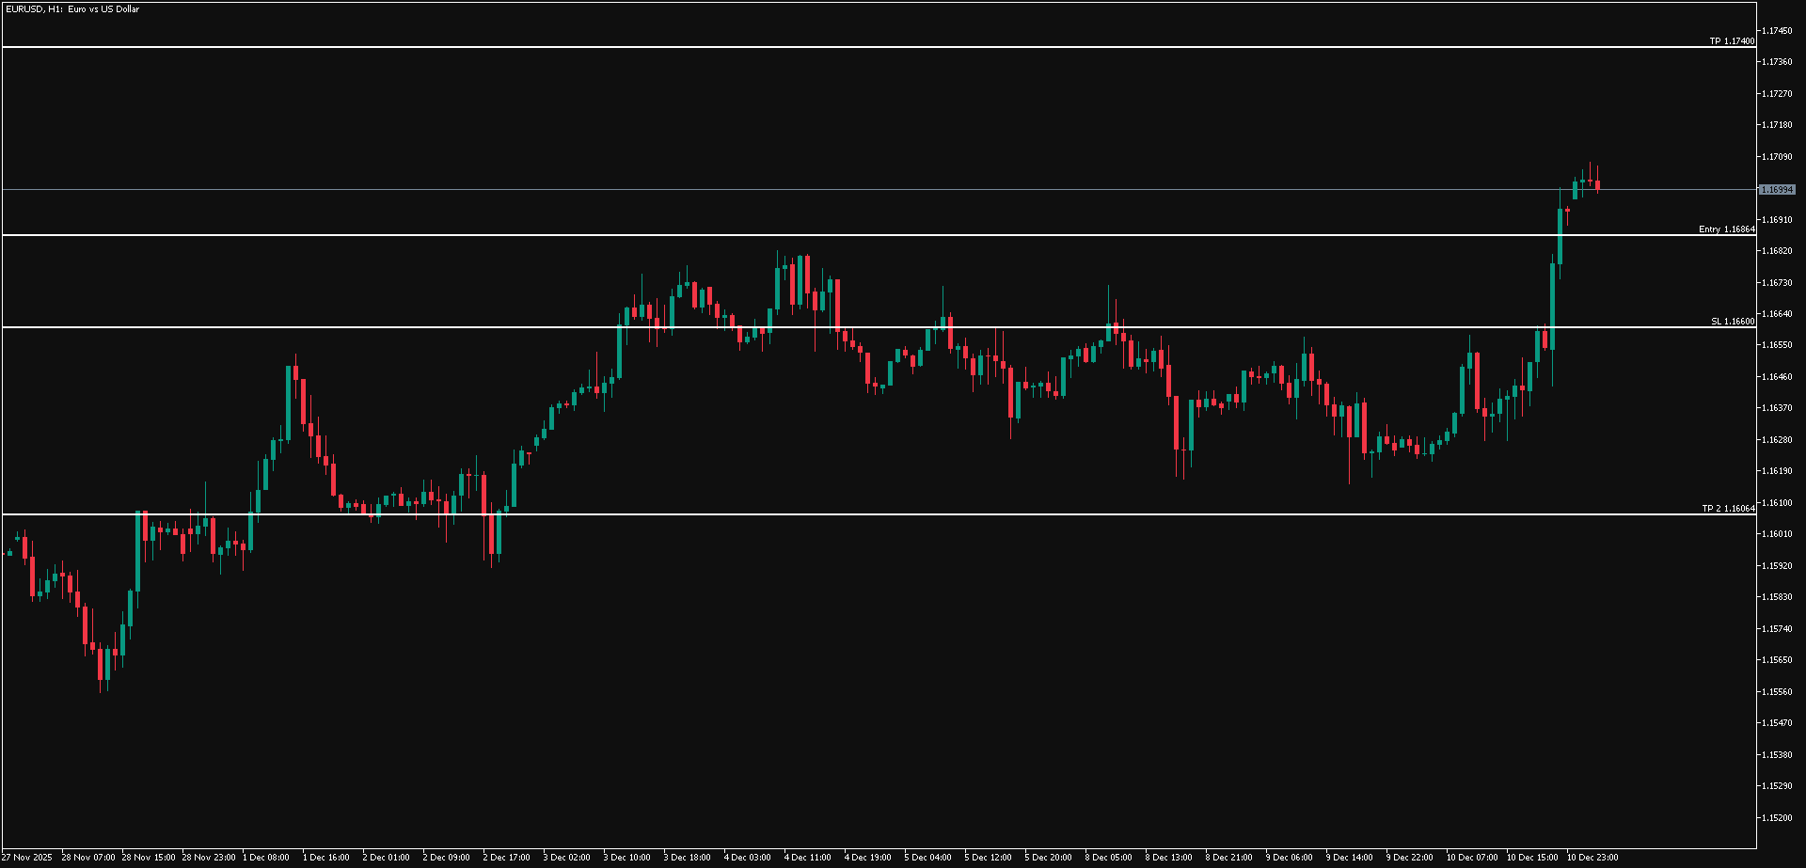The width and height of the screenshot is (1806, 868).
Task: Click the 27 Nov 2025 date label
Action: (x=26, y=858)
